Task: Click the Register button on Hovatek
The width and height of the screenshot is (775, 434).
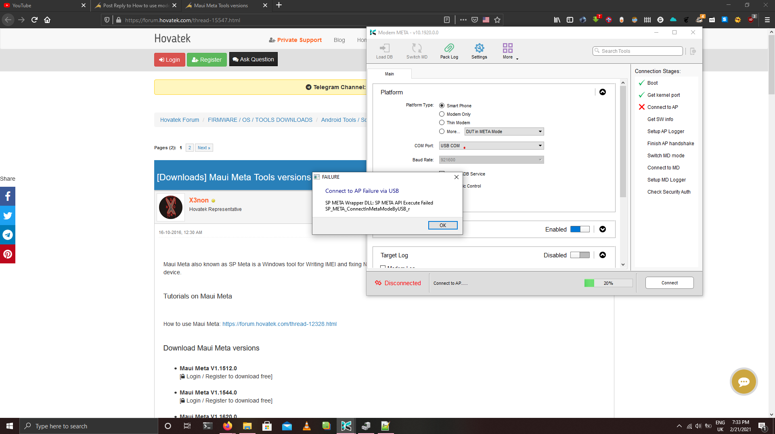Action: point(207,60)
